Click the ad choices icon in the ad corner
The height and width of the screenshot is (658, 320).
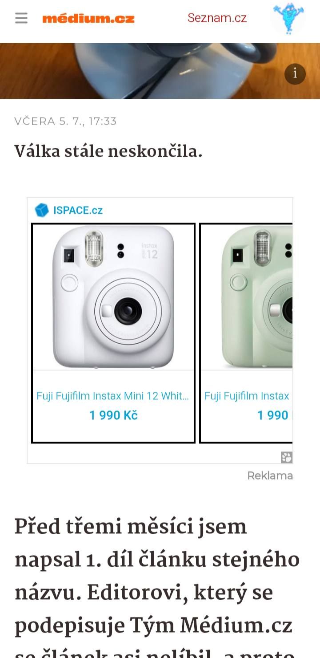(x=287, y=457)
